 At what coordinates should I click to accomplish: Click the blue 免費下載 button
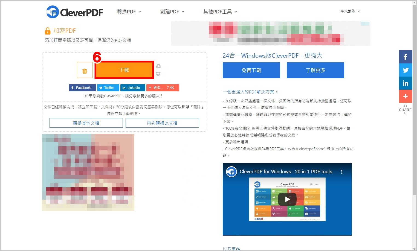(251, 70)
